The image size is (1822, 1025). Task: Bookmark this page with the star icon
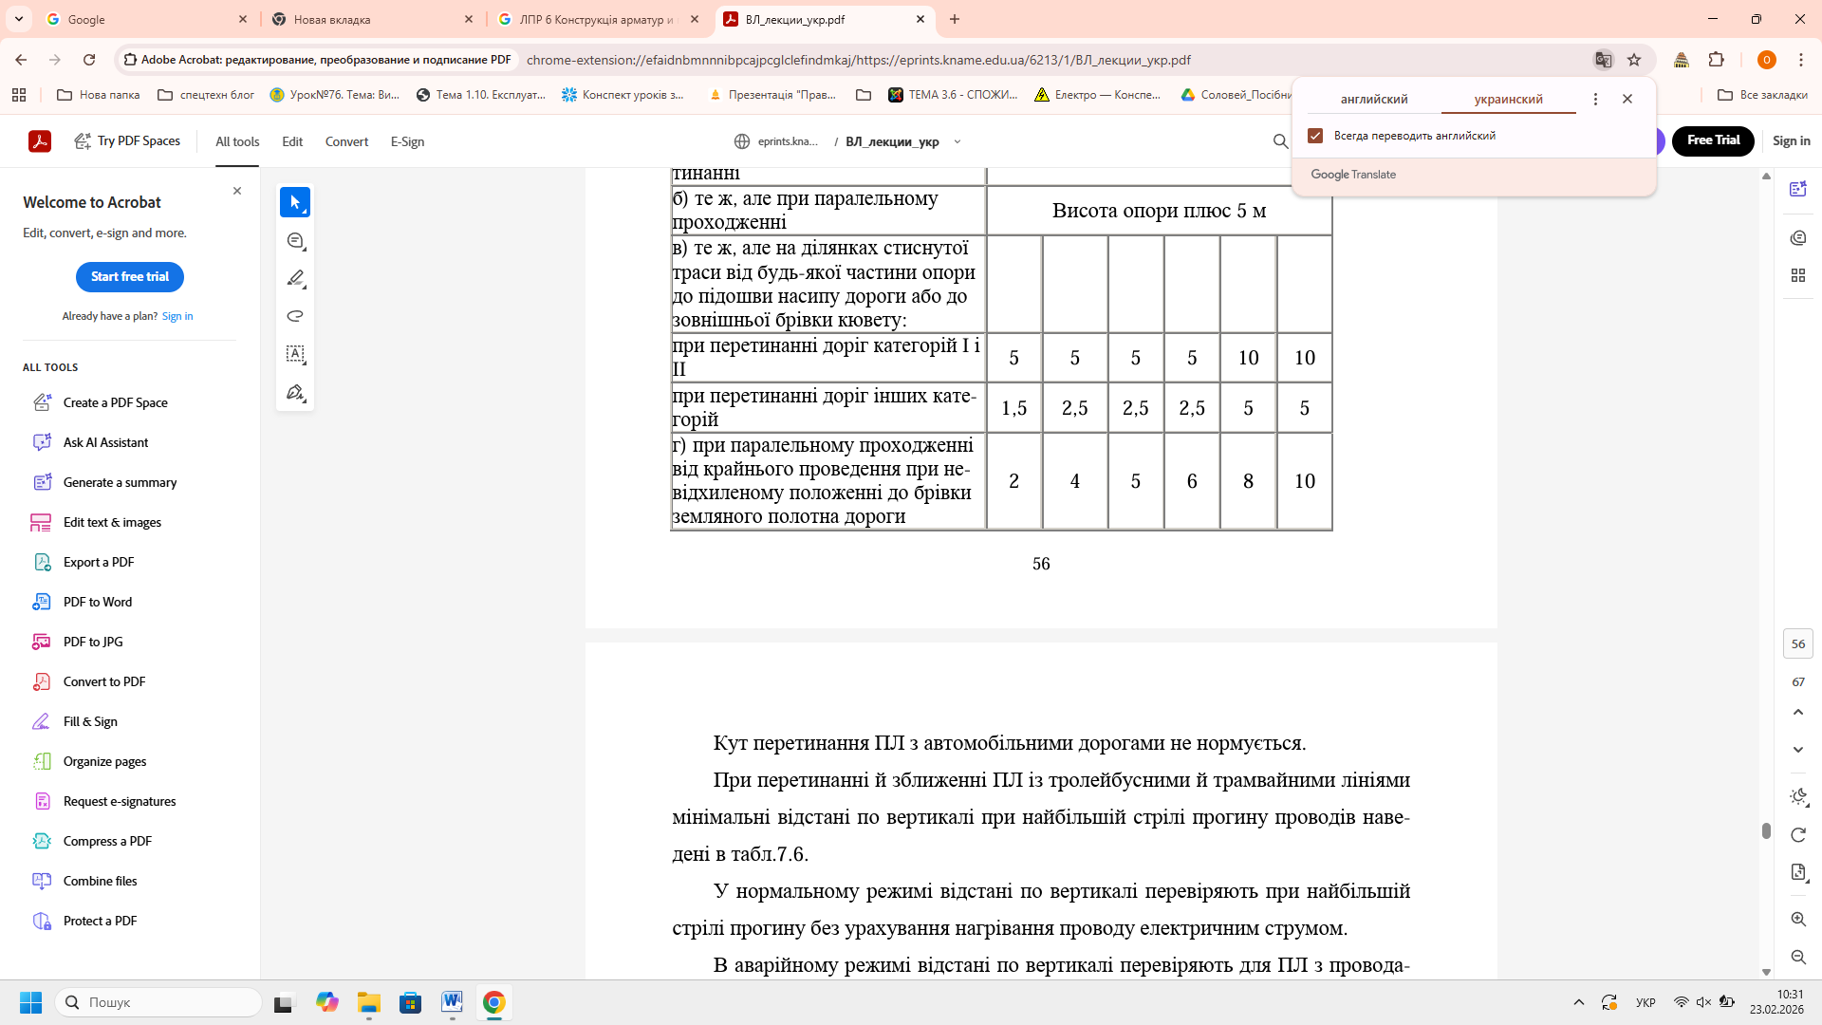tap(1634, 60)
